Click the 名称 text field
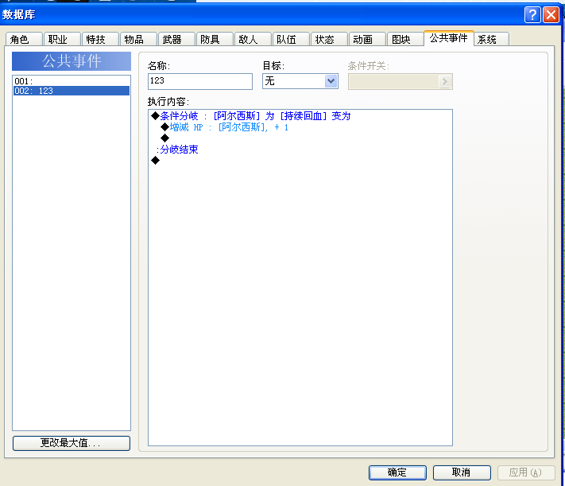 200,81
